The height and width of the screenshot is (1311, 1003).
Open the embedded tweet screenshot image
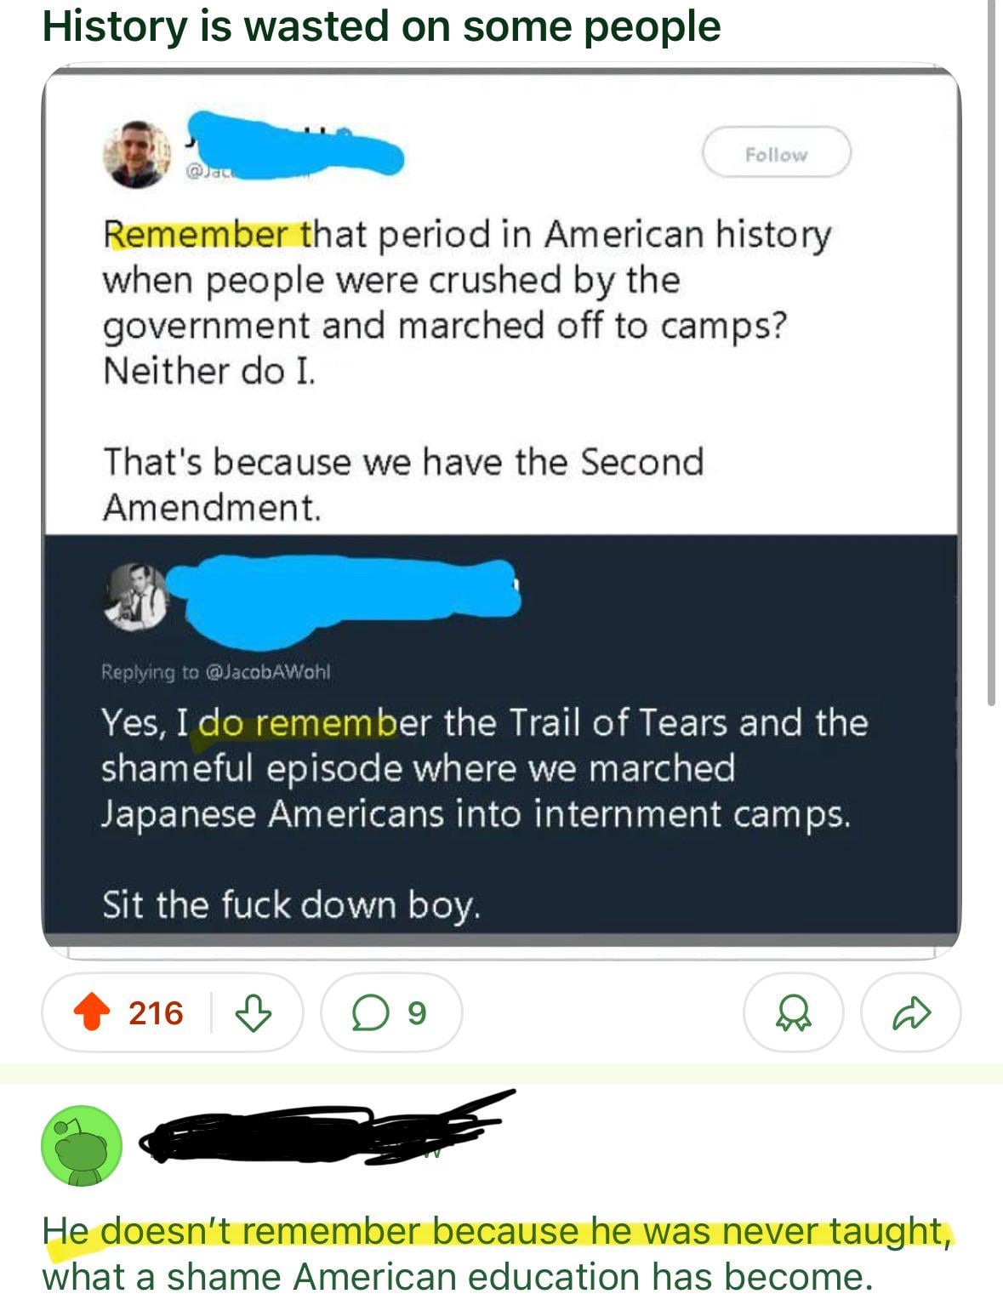tap(501, 512)
